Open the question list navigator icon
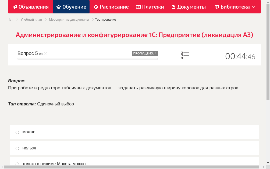The width and height of the screenshot is (270, 169). click(x=185, y=55)
